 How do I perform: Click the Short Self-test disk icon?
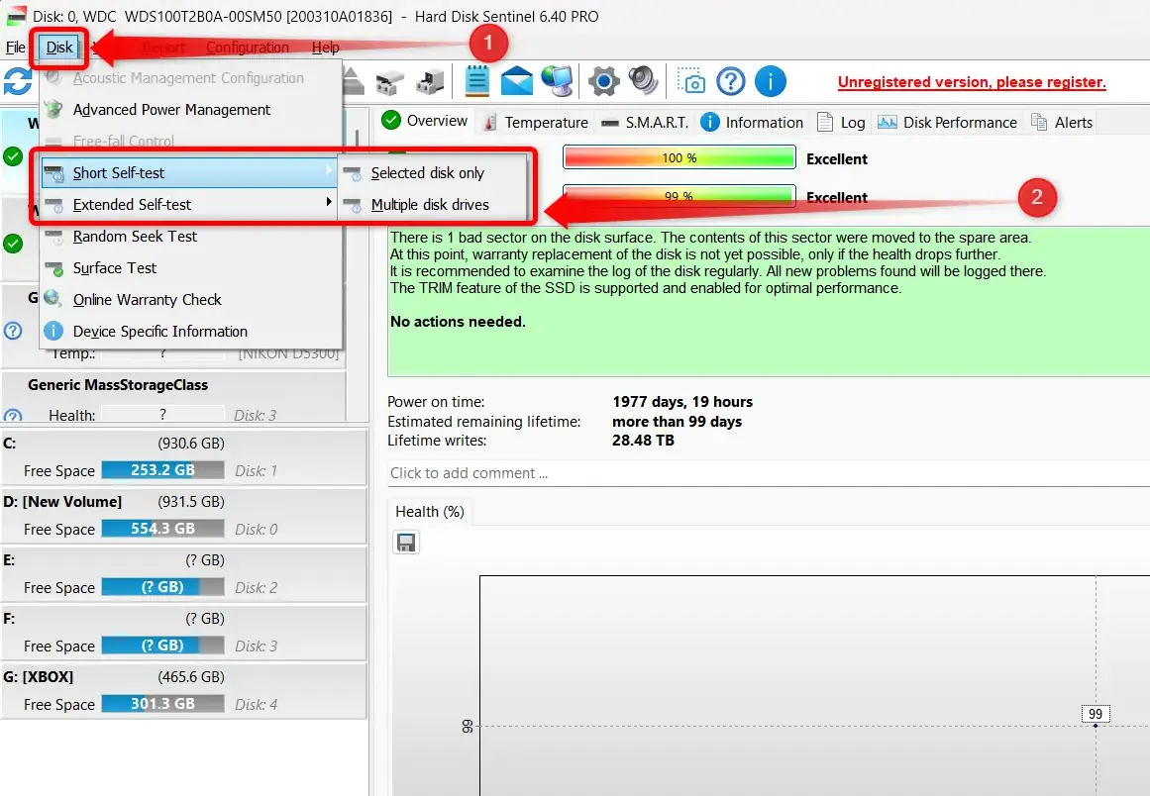click(x=54, y=173)
